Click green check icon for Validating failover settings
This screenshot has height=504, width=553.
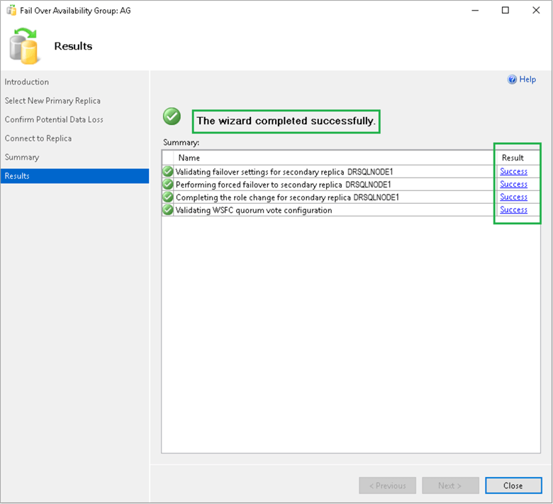tap(168, 171)
